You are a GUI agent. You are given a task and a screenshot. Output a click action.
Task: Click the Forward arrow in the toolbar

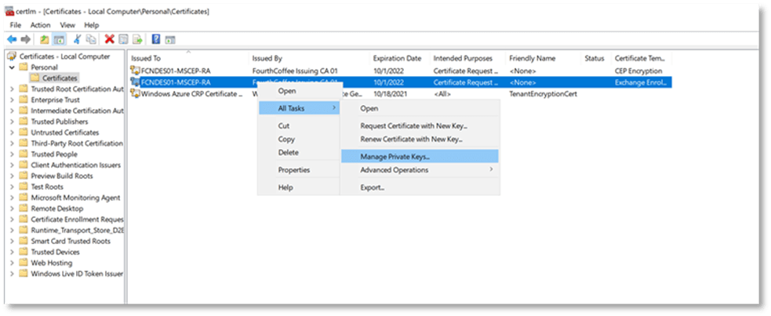coord(26,39)
